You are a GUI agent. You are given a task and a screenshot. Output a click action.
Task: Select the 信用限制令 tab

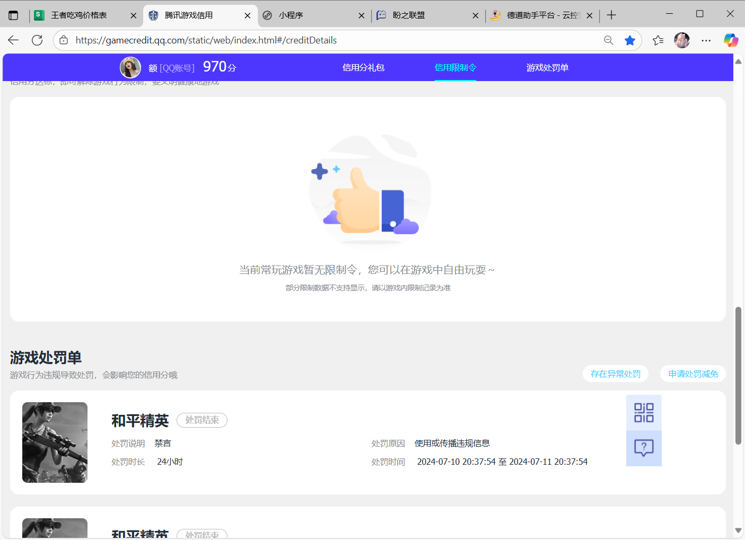[455, 67]
